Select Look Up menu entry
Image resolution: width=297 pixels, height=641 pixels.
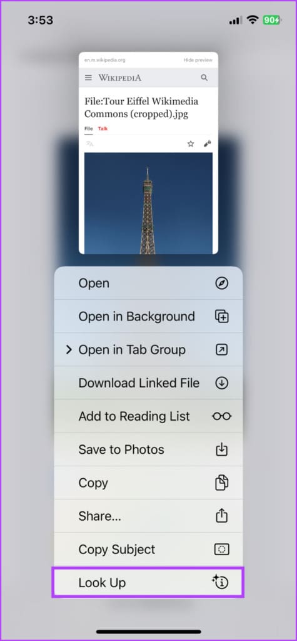(148, 583)
